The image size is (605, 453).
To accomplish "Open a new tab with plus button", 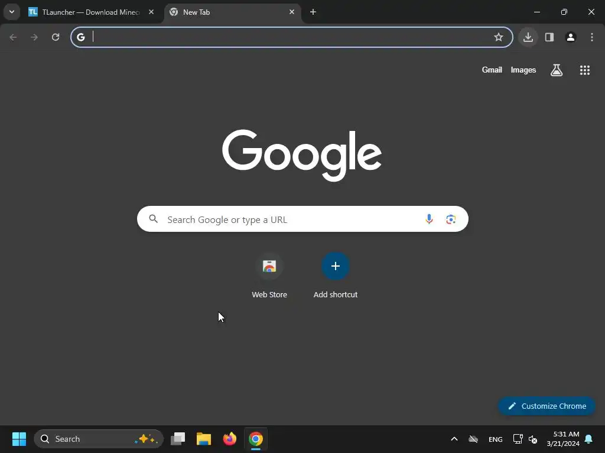I will tap(313, 12).
